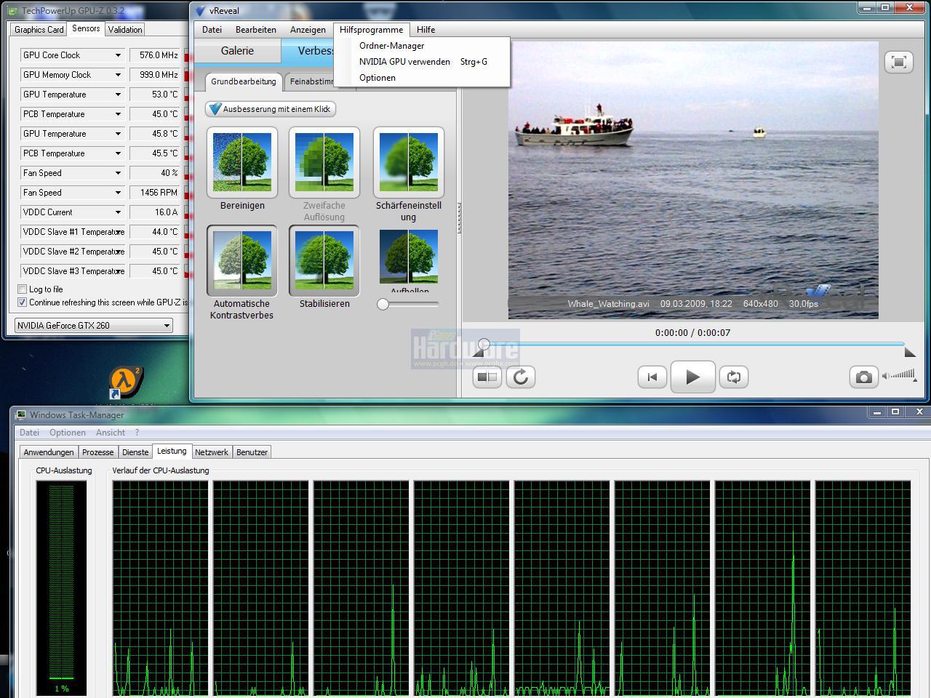Click the video preview of the boat
This screenshot has width=931, height=698.
[693, 180]
